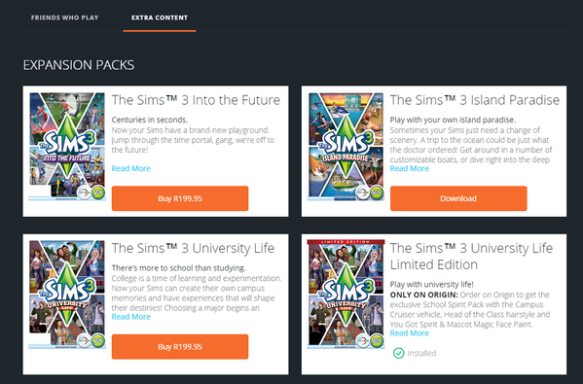Read more about University Life Limited Edition

point(410,333)
